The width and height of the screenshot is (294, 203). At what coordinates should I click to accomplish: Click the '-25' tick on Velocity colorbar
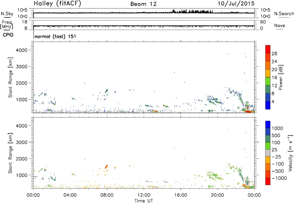click(x=276, y=156)
